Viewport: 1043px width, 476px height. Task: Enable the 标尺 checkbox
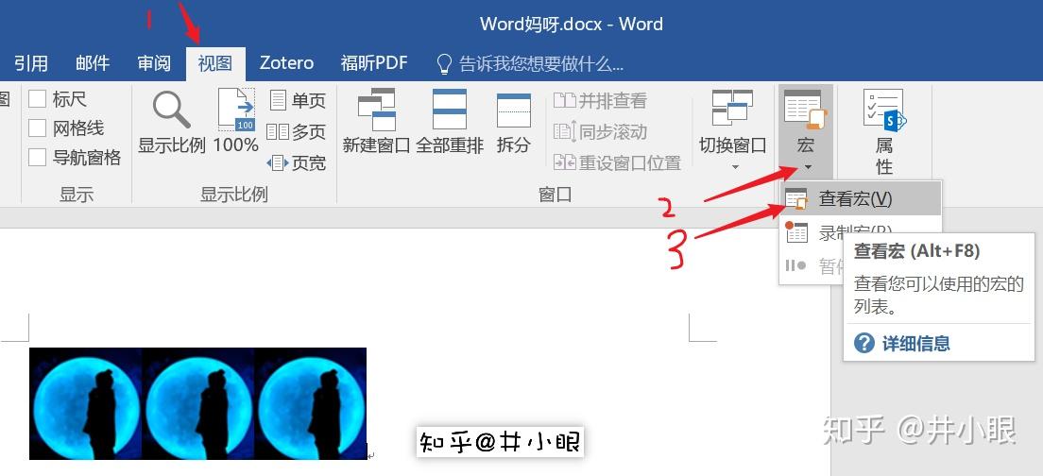coord(37,99)
